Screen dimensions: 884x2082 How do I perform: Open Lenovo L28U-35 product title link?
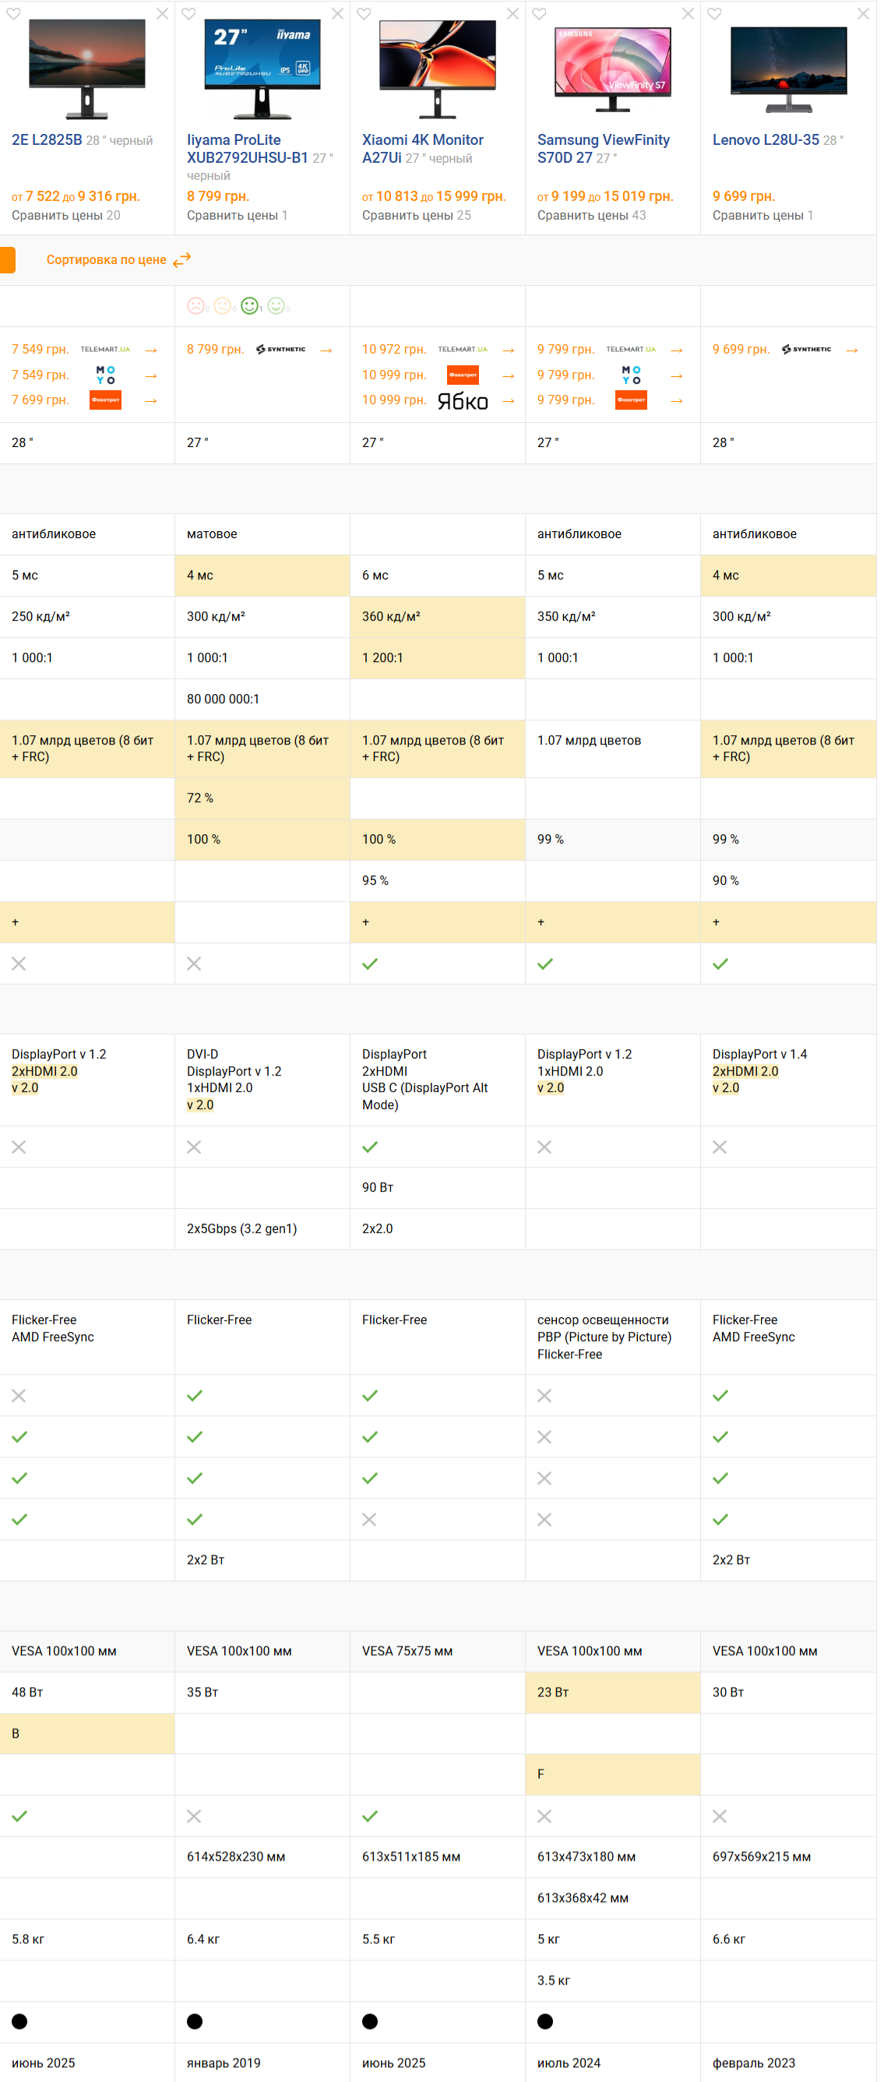pos(765,140)
